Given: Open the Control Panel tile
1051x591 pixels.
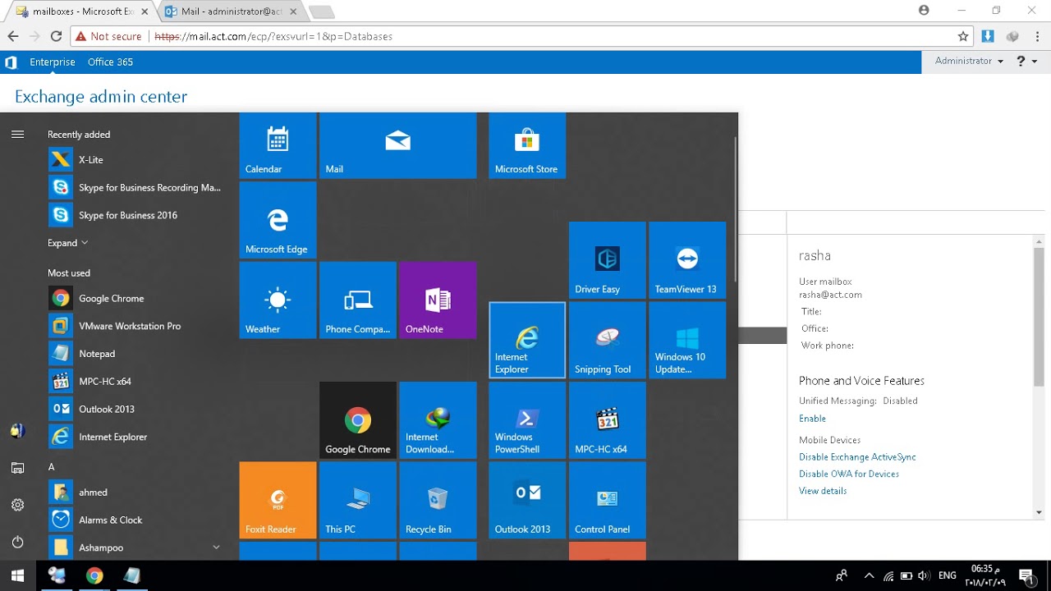Looking at the screenshot, I should (608, 500).
